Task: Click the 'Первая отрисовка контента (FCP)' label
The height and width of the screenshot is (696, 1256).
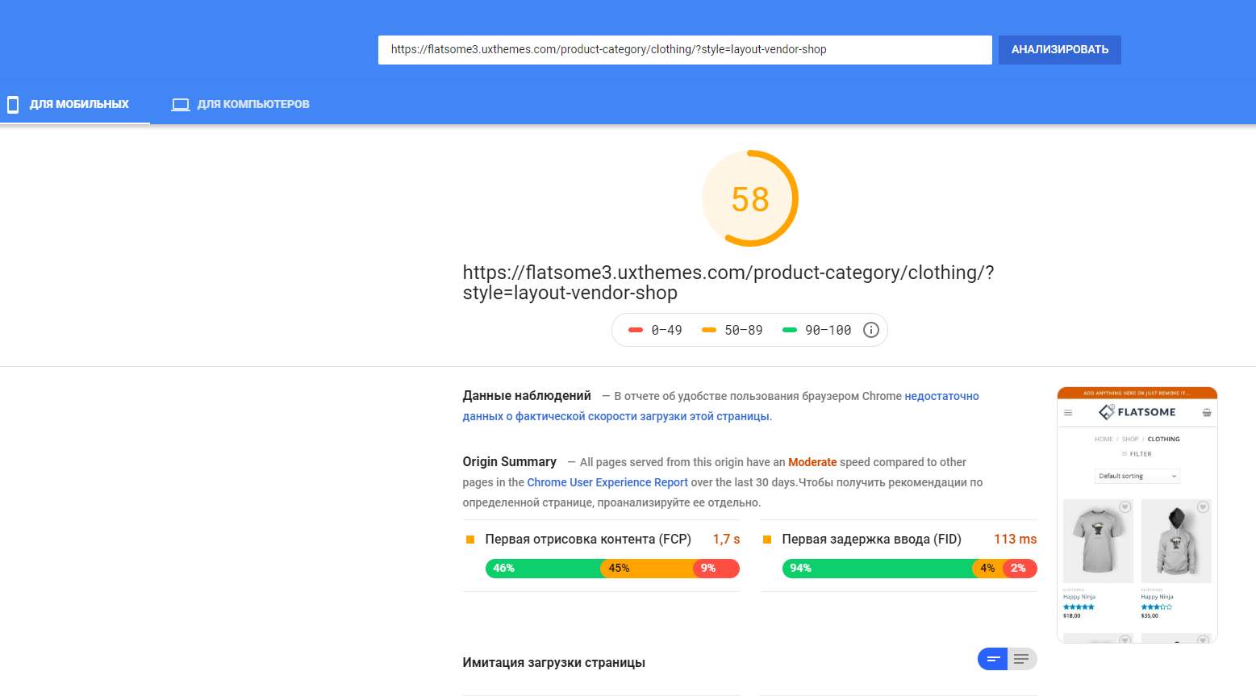Action: (x=588, y=540)
